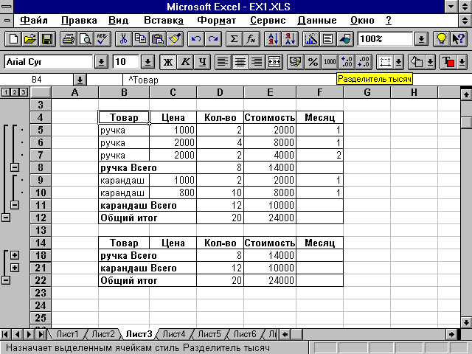Image resolution: width=472 pixels, height=354 pixels.
Task: Copy the selection with the copy icon
Action: click(x=141, y=39)
